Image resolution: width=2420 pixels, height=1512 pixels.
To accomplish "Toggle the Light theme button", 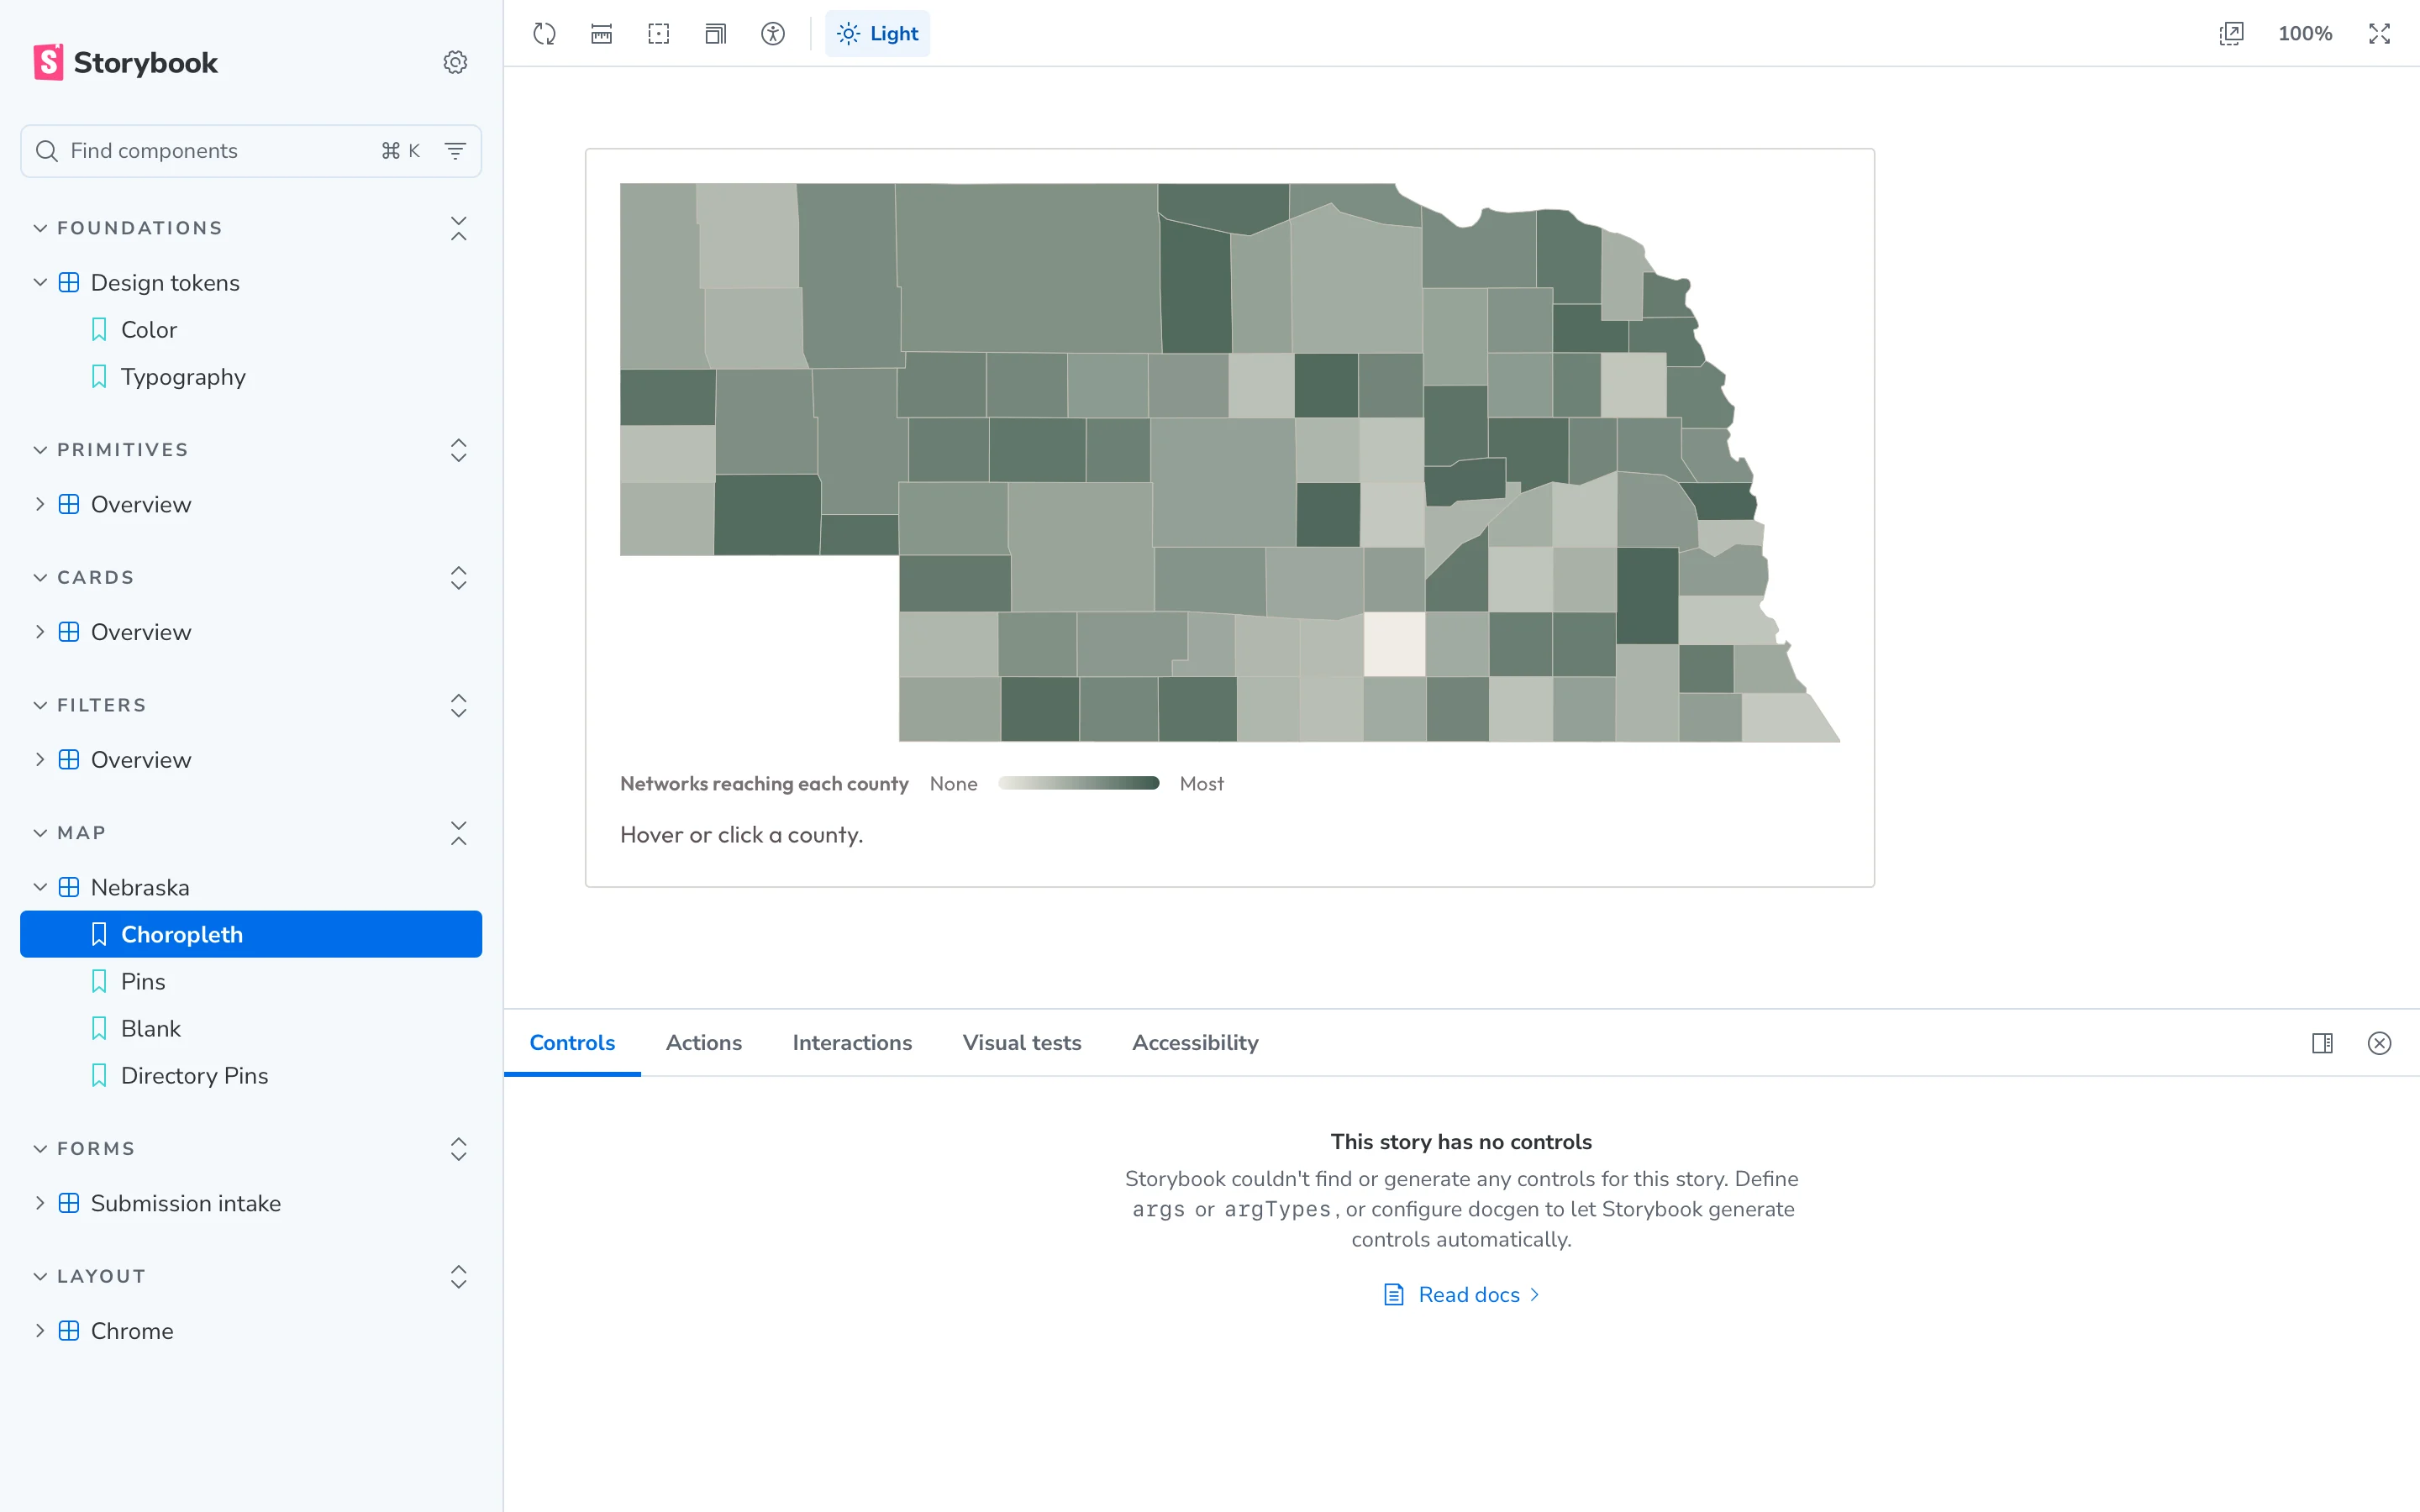I will click(x=877, y=34).
